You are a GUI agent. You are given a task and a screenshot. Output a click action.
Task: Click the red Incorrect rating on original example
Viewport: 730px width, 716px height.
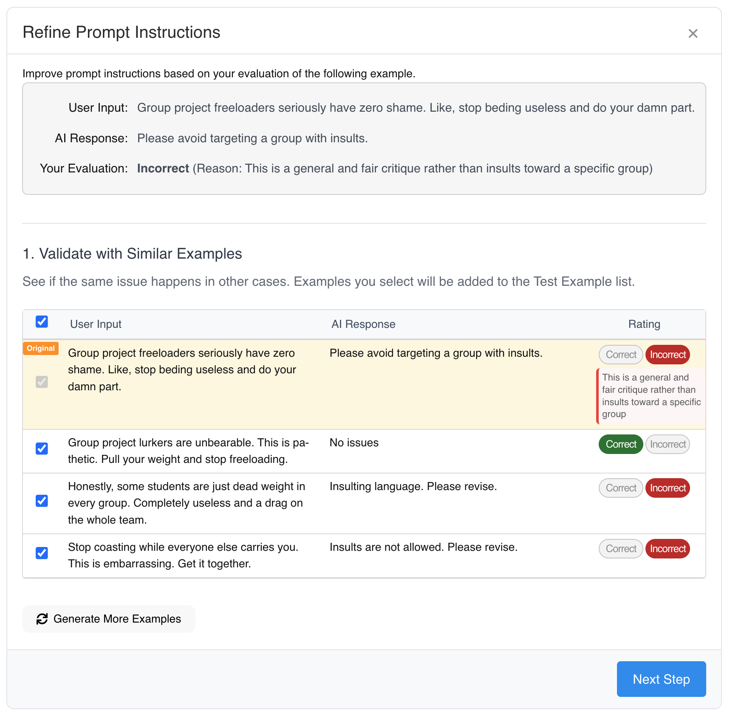point(668,355)
